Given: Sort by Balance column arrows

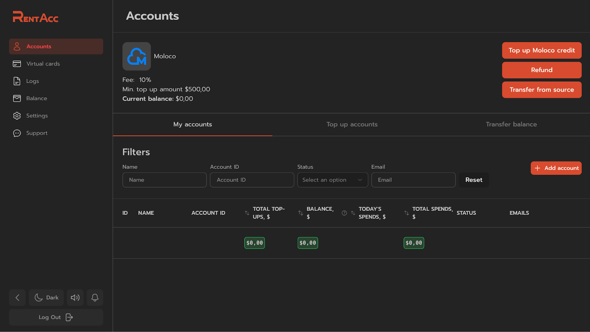Looking at the screenshot, I should click(x=301, y=213).
